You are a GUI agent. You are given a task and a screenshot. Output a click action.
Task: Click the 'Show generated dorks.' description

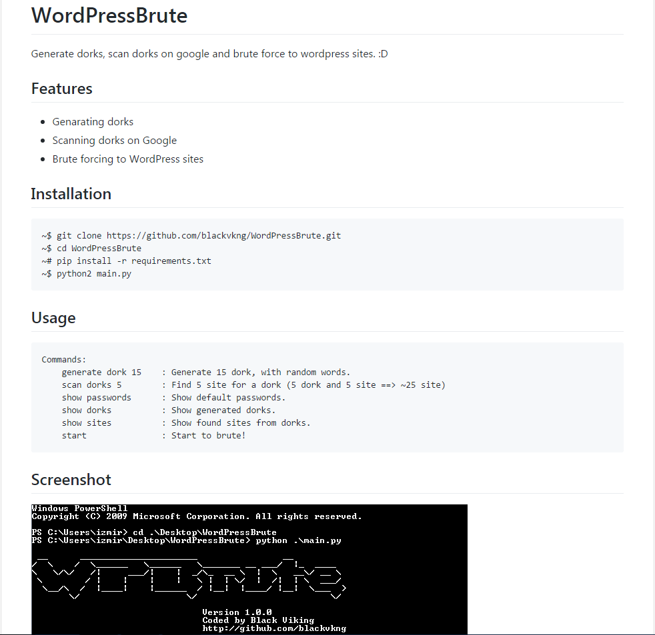(223, 410)
